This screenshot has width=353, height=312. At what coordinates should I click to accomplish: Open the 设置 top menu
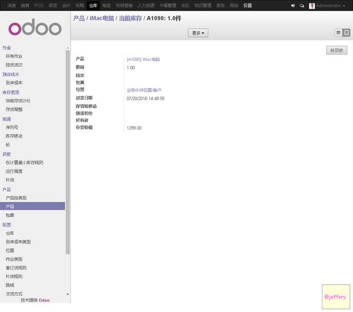(x=248, y=6)
